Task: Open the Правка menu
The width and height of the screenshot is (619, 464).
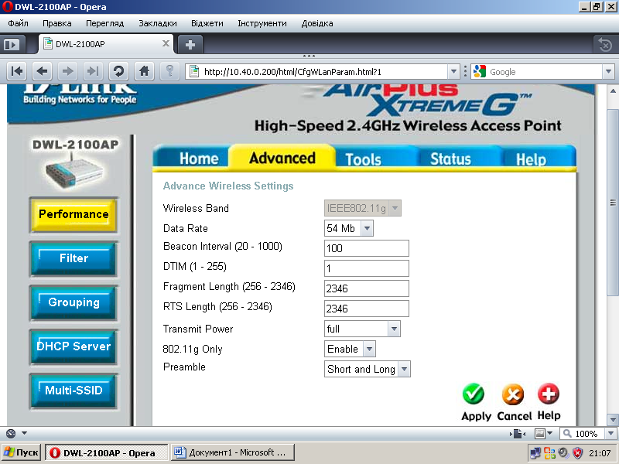Action: (x=57, y=23)
